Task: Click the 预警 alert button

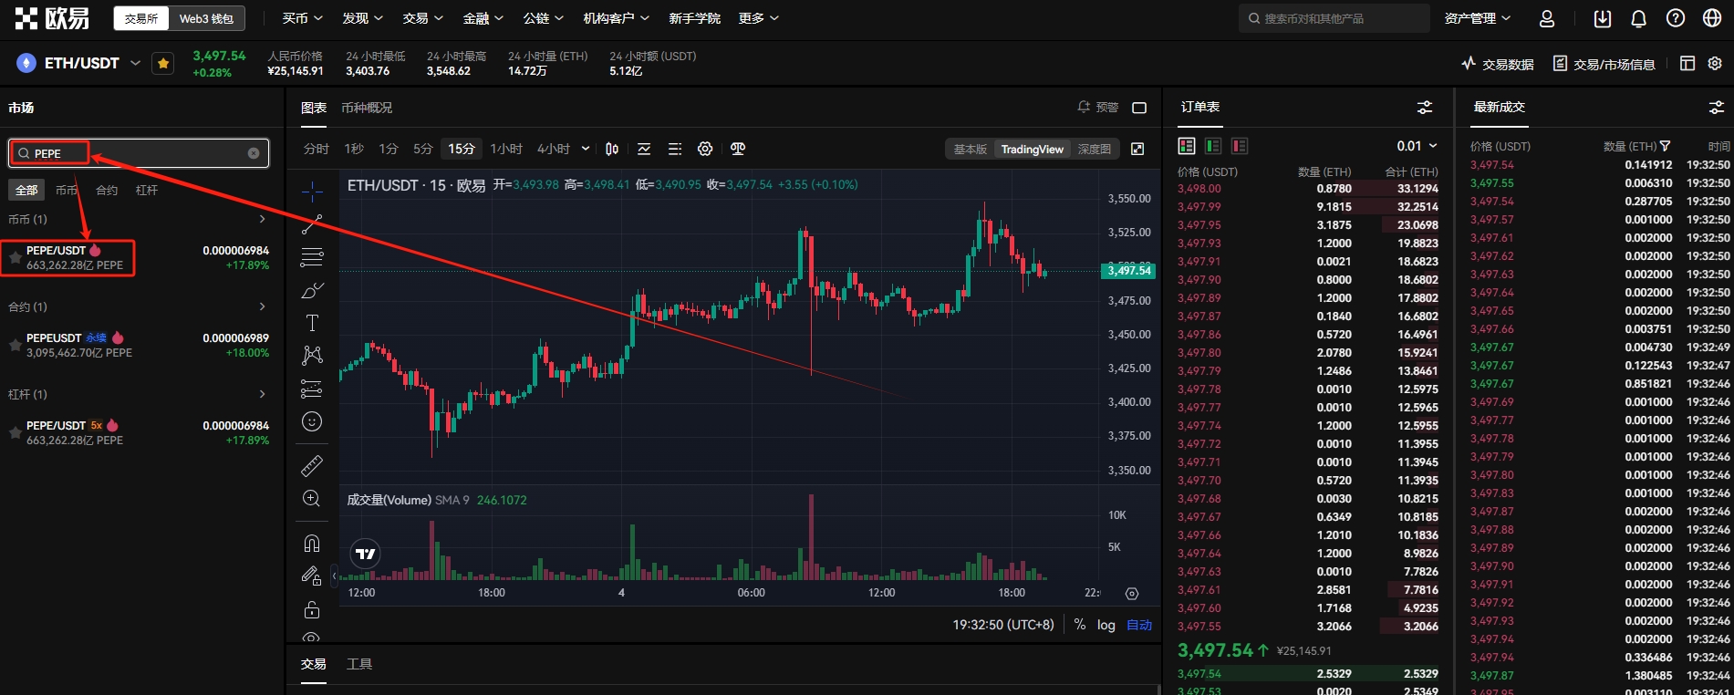Action: click(x=1097, y=108)
